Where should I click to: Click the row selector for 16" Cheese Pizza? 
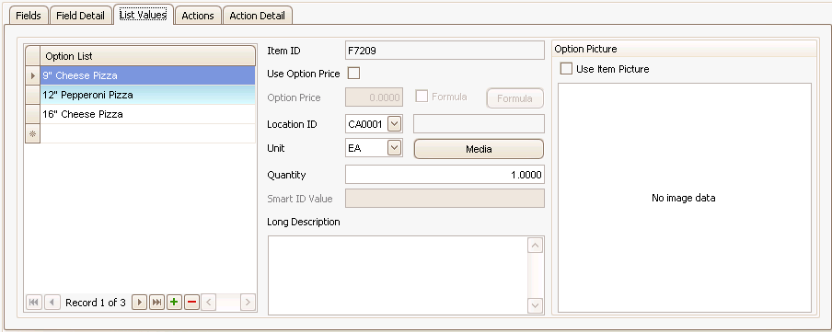tap(33, 115)
